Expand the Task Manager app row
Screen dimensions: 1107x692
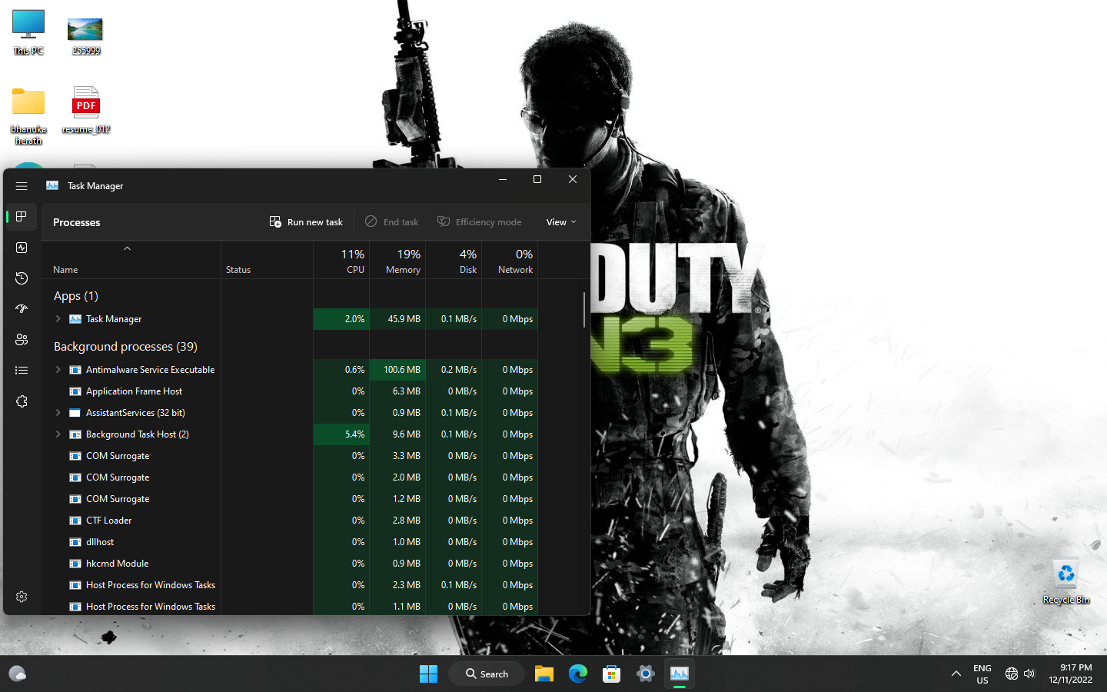click(58, 319)
